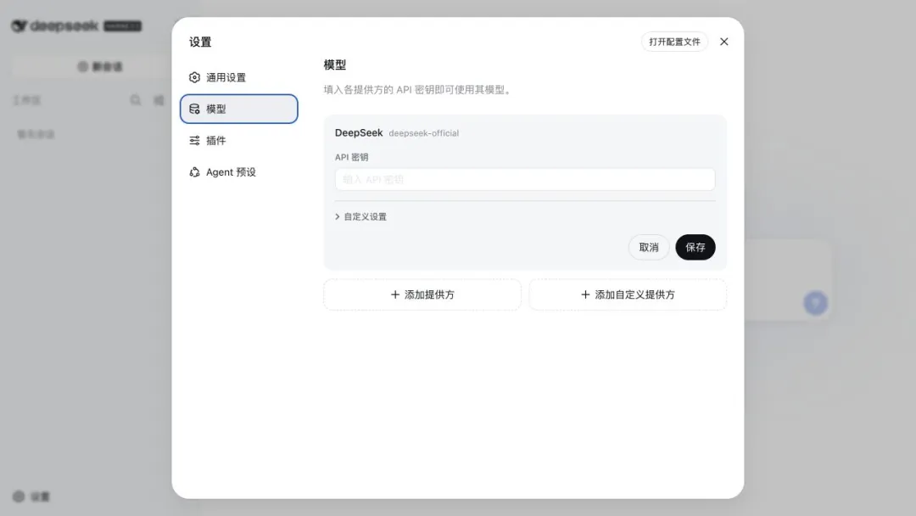The height and width of the screenshot is (516, 916).
Task: Expand 自定义设置 section
Action: tap(360, 216)
